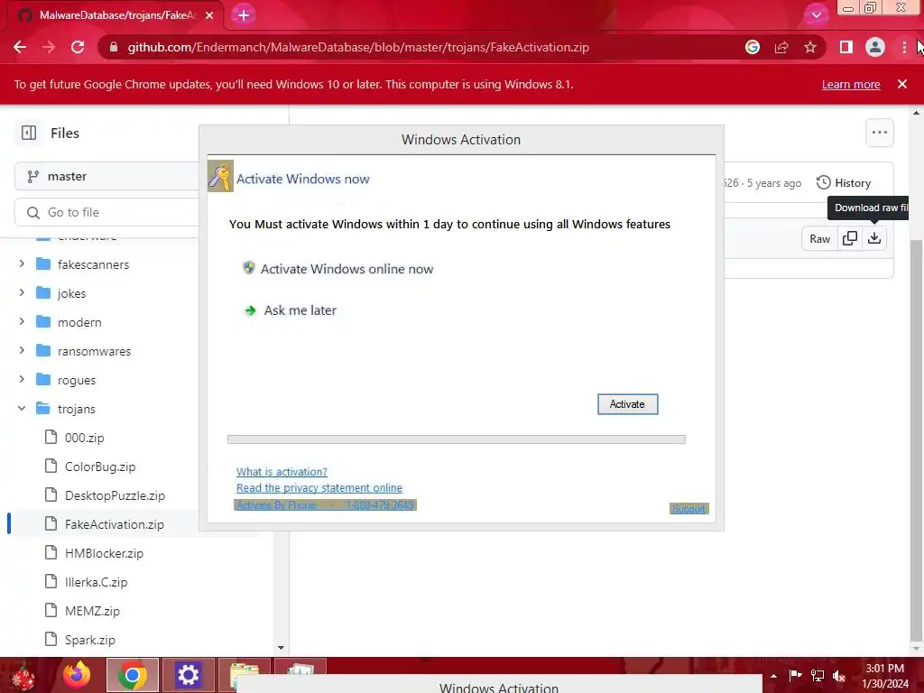Show hidden system tray icons
Viewport: 924px width, 693px height.
click(773, 676)
